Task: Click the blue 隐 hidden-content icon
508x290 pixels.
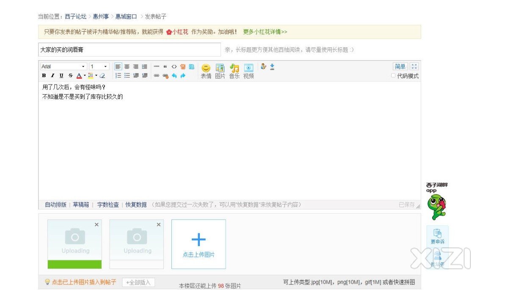Action: pyautogui.click(x=191, y=67)
